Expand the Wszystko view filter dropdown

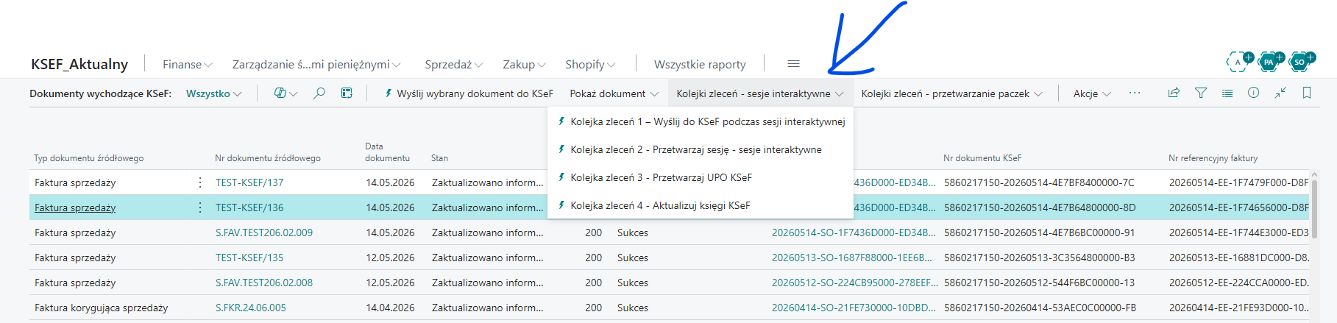213,93
